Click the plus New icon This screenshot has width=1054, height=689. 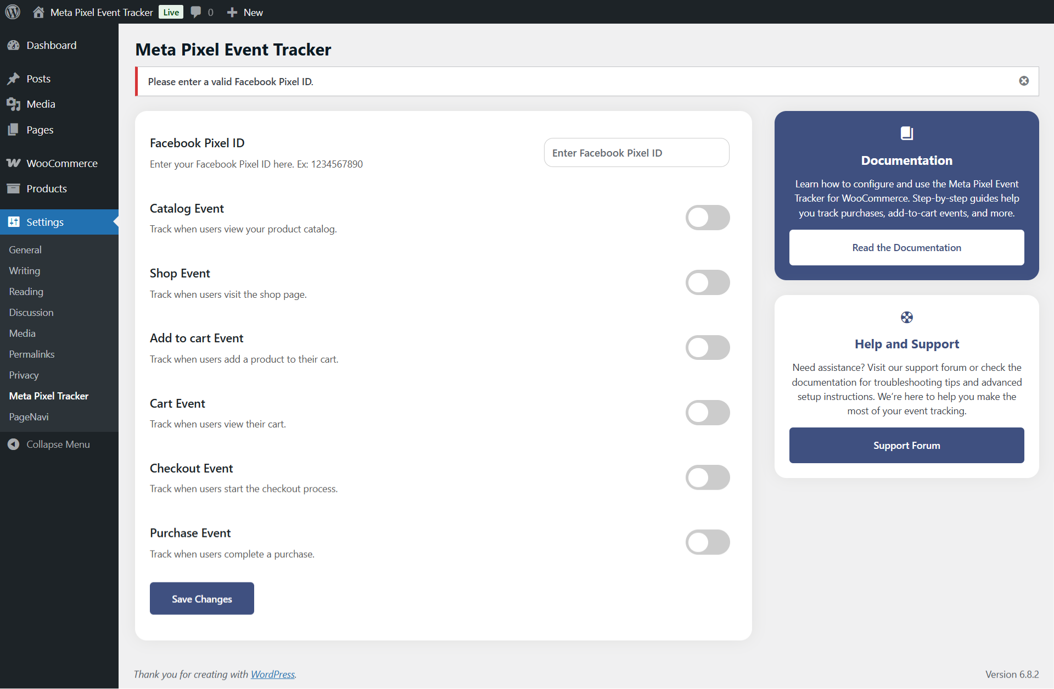point(232,12)
